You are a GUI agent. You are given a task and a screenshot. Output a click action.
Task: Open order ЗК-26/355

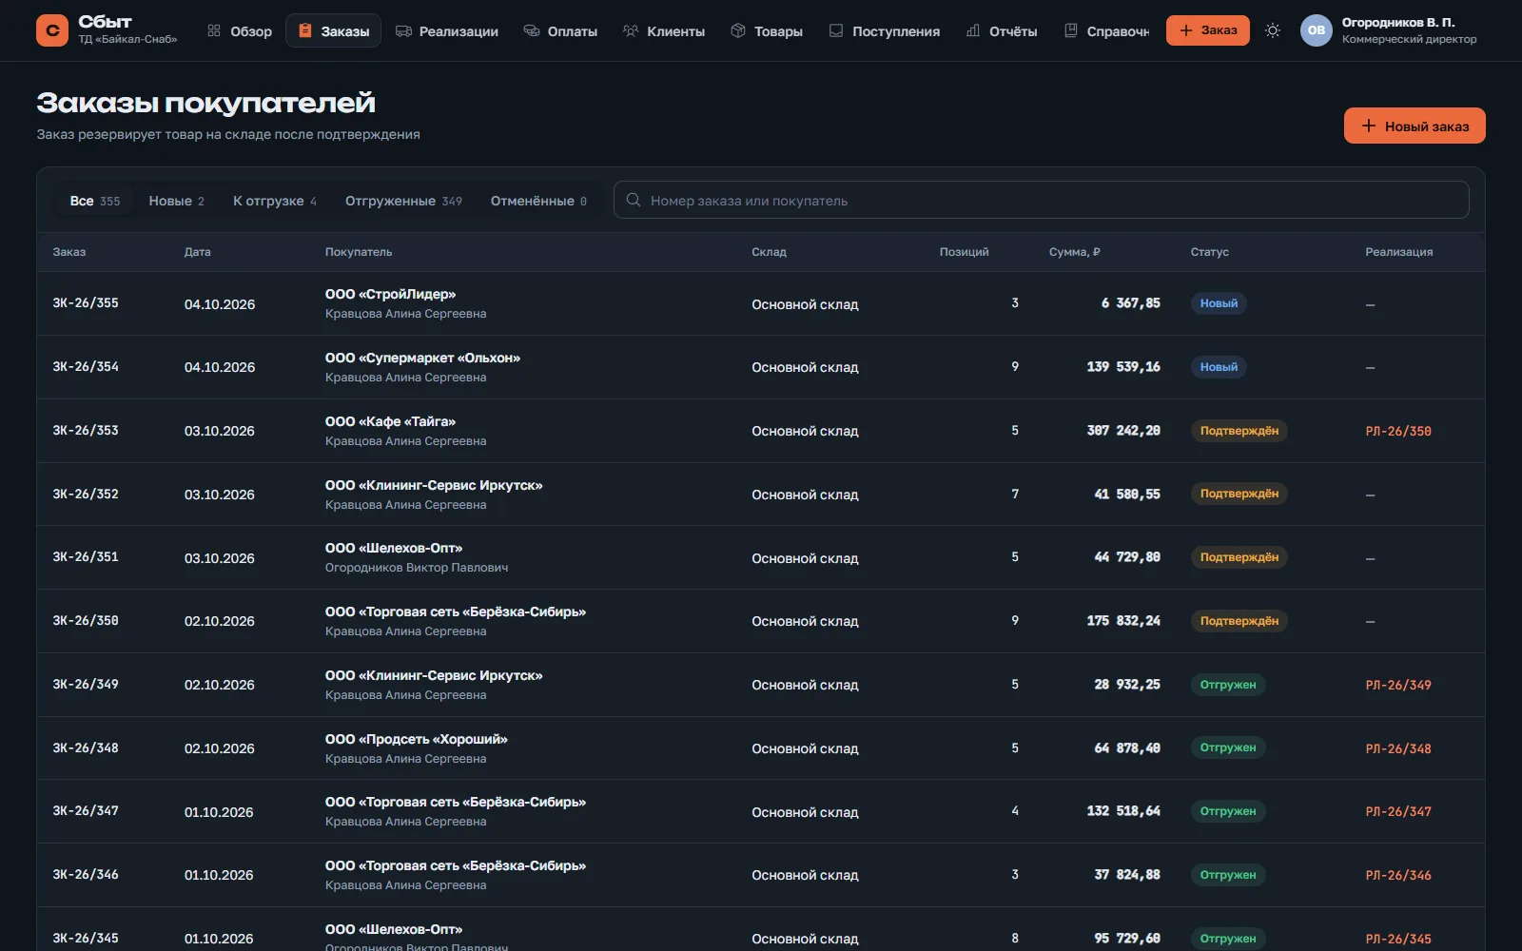(x=86, y=303)
